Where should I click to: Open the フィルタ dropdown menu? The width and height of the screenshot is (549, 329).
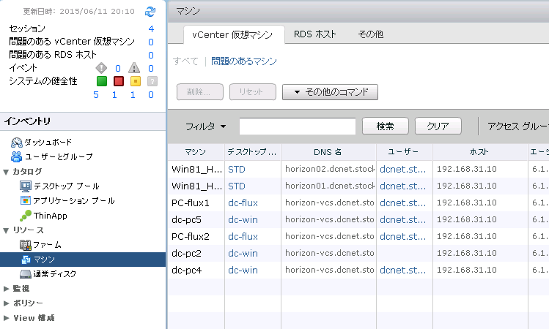(x=205, y=126)
